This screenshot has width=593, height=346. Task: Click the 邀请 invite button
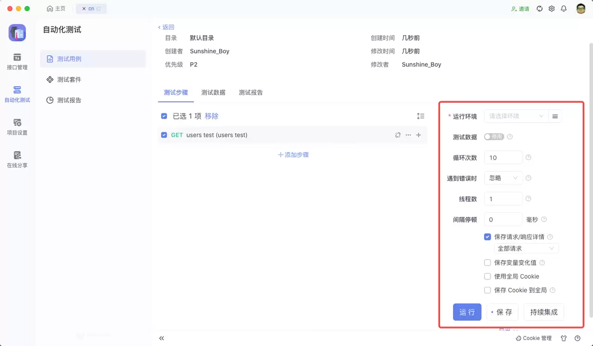(520, 9)
